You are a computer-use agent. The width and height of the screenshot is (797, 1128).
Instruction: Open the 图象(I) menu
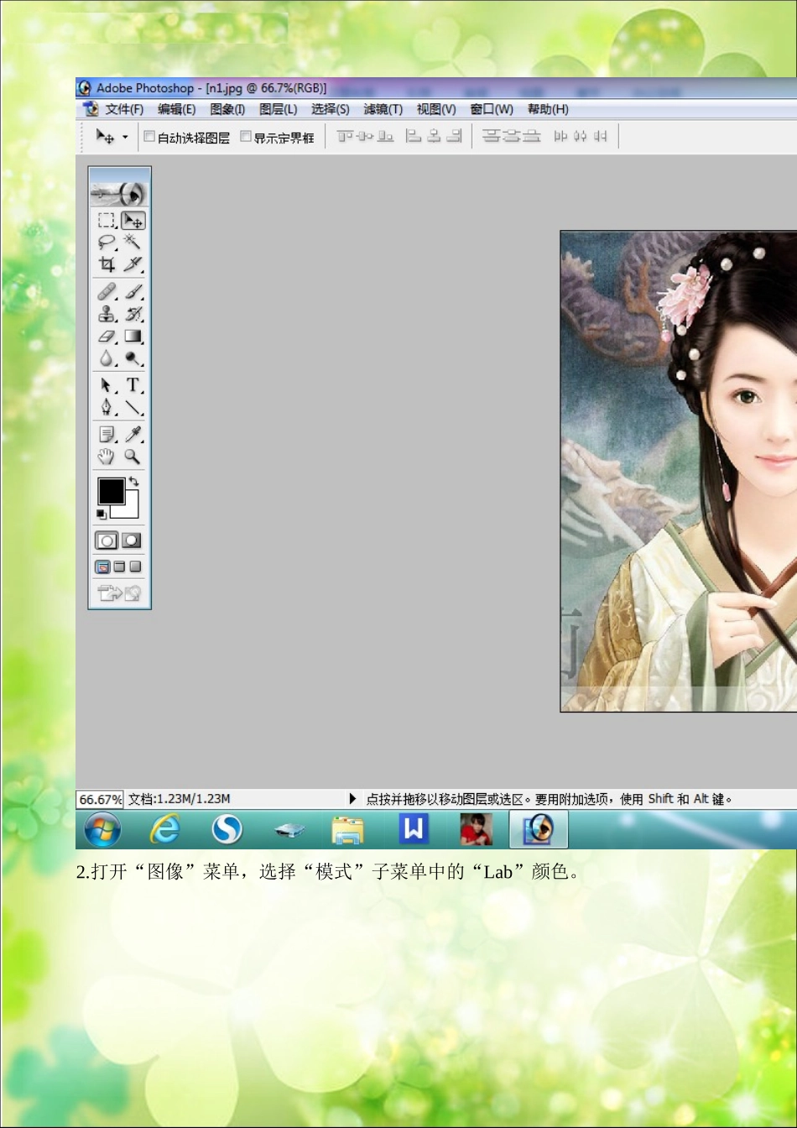coord(227,109)
